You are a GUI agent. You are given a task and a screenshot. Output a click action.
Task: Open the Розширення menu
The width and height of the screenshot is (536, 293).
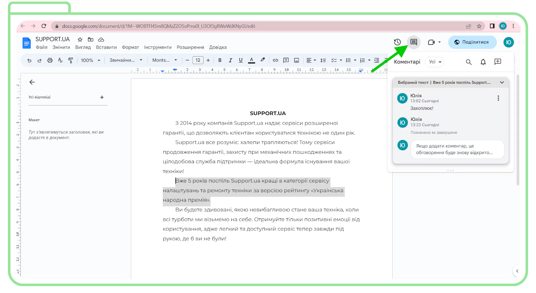(x=190, y=47)
